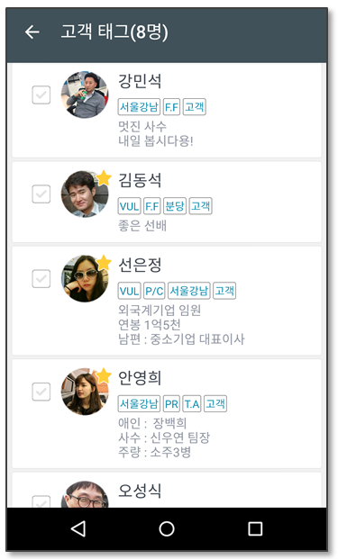Tap the Android back navigation triangle
Screen dimensions: 338x559
coord(78,528)
